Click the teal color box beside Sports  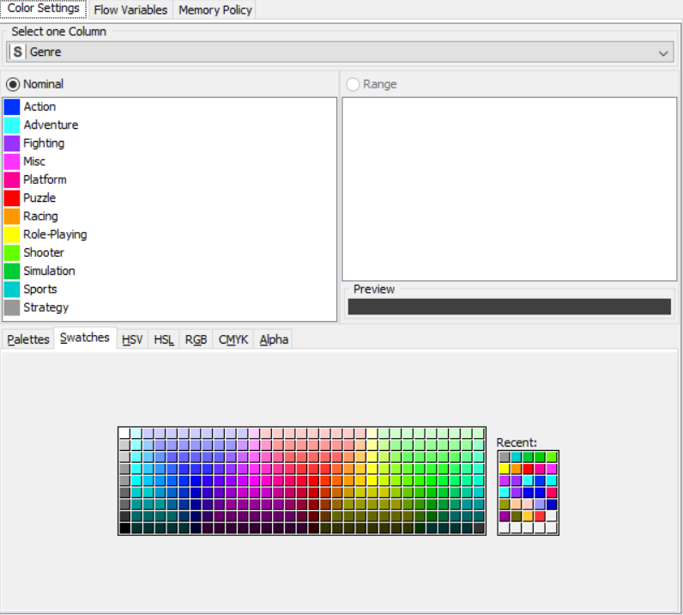click(12, 289)
